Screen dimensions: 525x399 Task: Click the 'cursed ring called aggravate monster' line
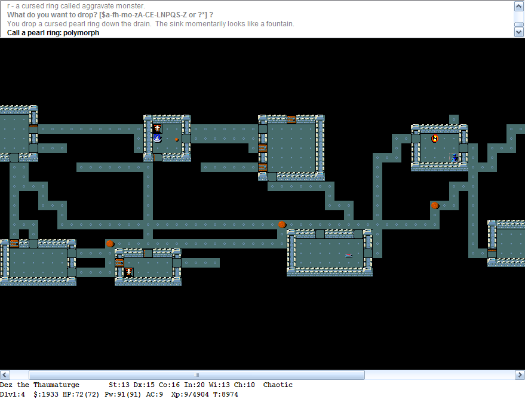76,6
